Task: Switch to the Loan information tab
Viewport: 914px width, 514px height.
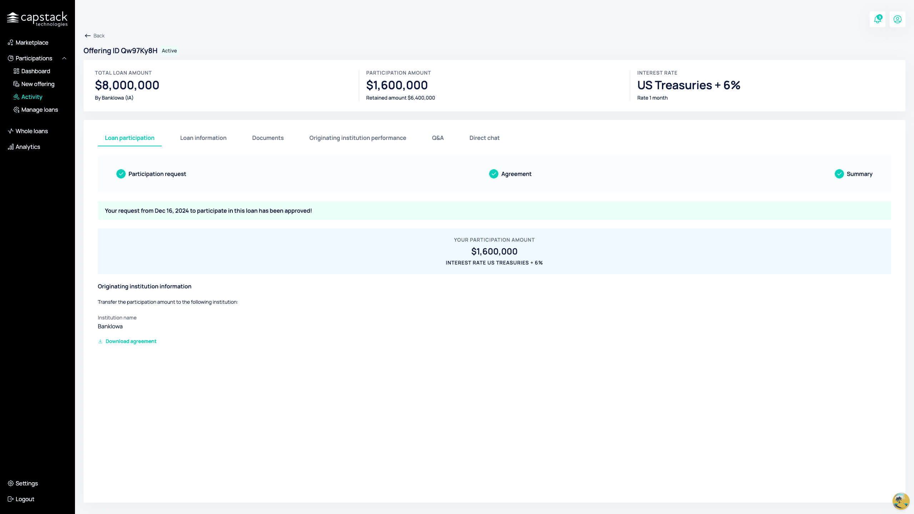Action: tap(203, 138)
